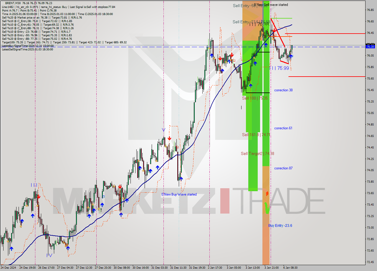Click the 72.45 price axis value
The image size is (377, 271).
(x=370, y=262)
